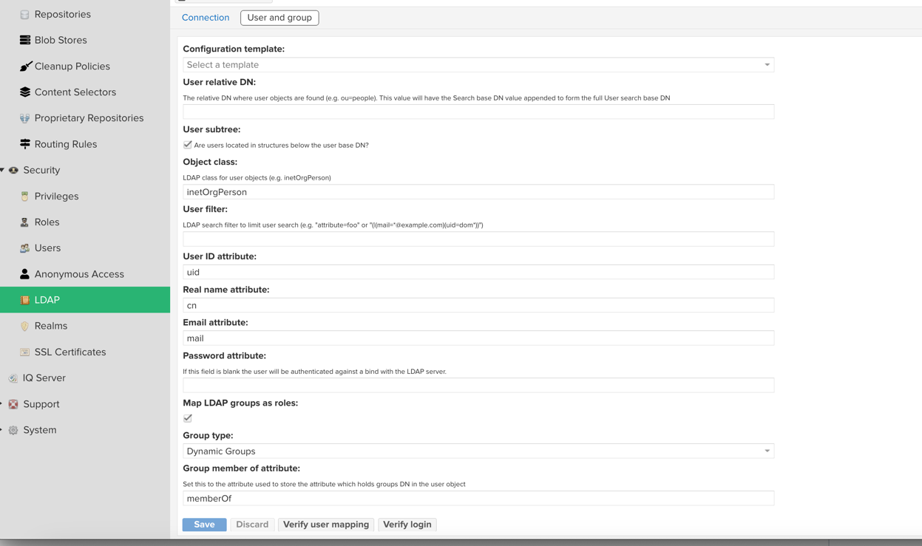
Task: Collapse the Security tree section
Action: (2, 170)
